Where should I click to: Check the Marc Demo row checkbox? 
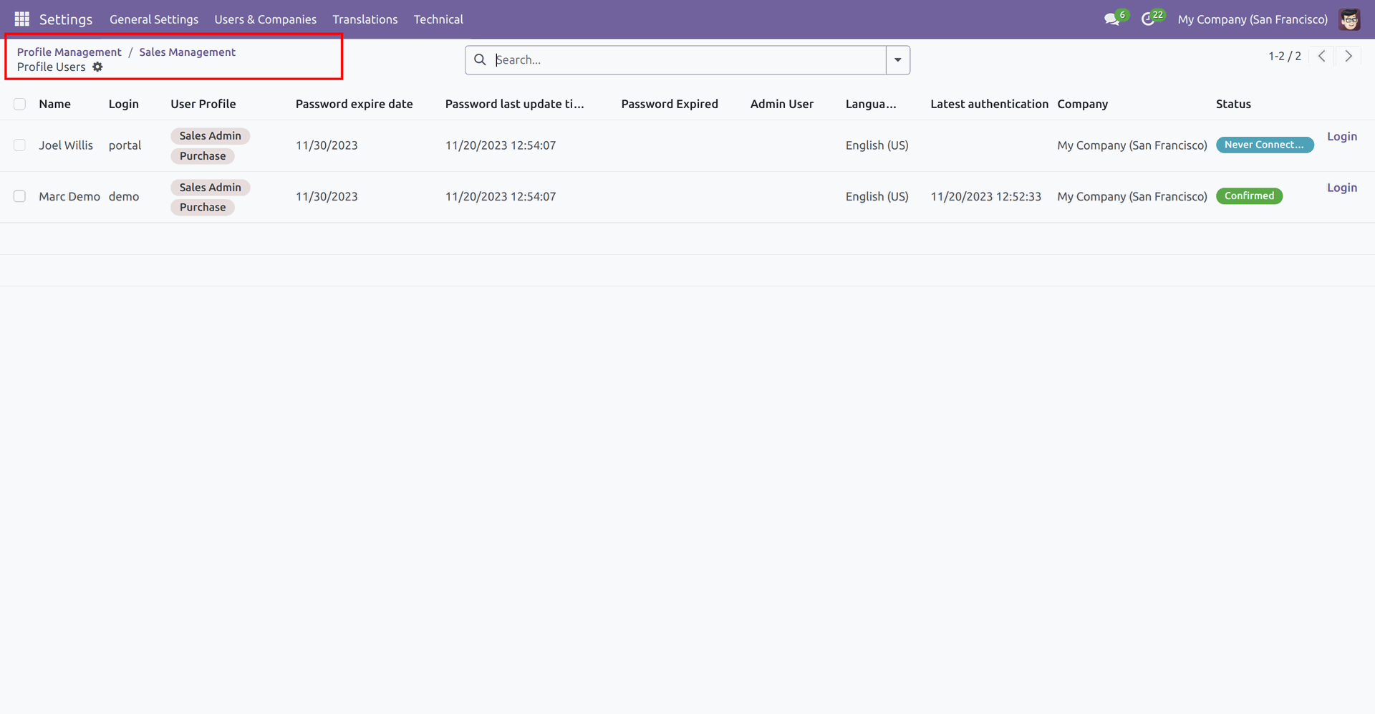(20, 196)
